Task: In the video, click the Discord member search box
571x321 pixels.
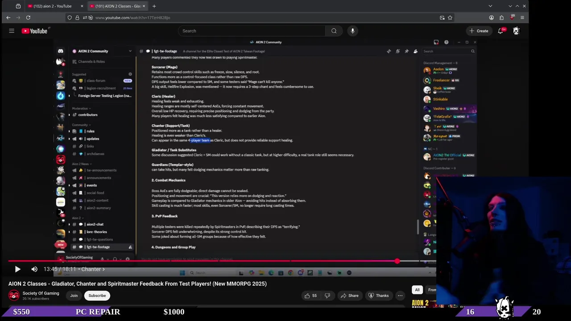Action: pyautogui.click(x=448, y=51)
